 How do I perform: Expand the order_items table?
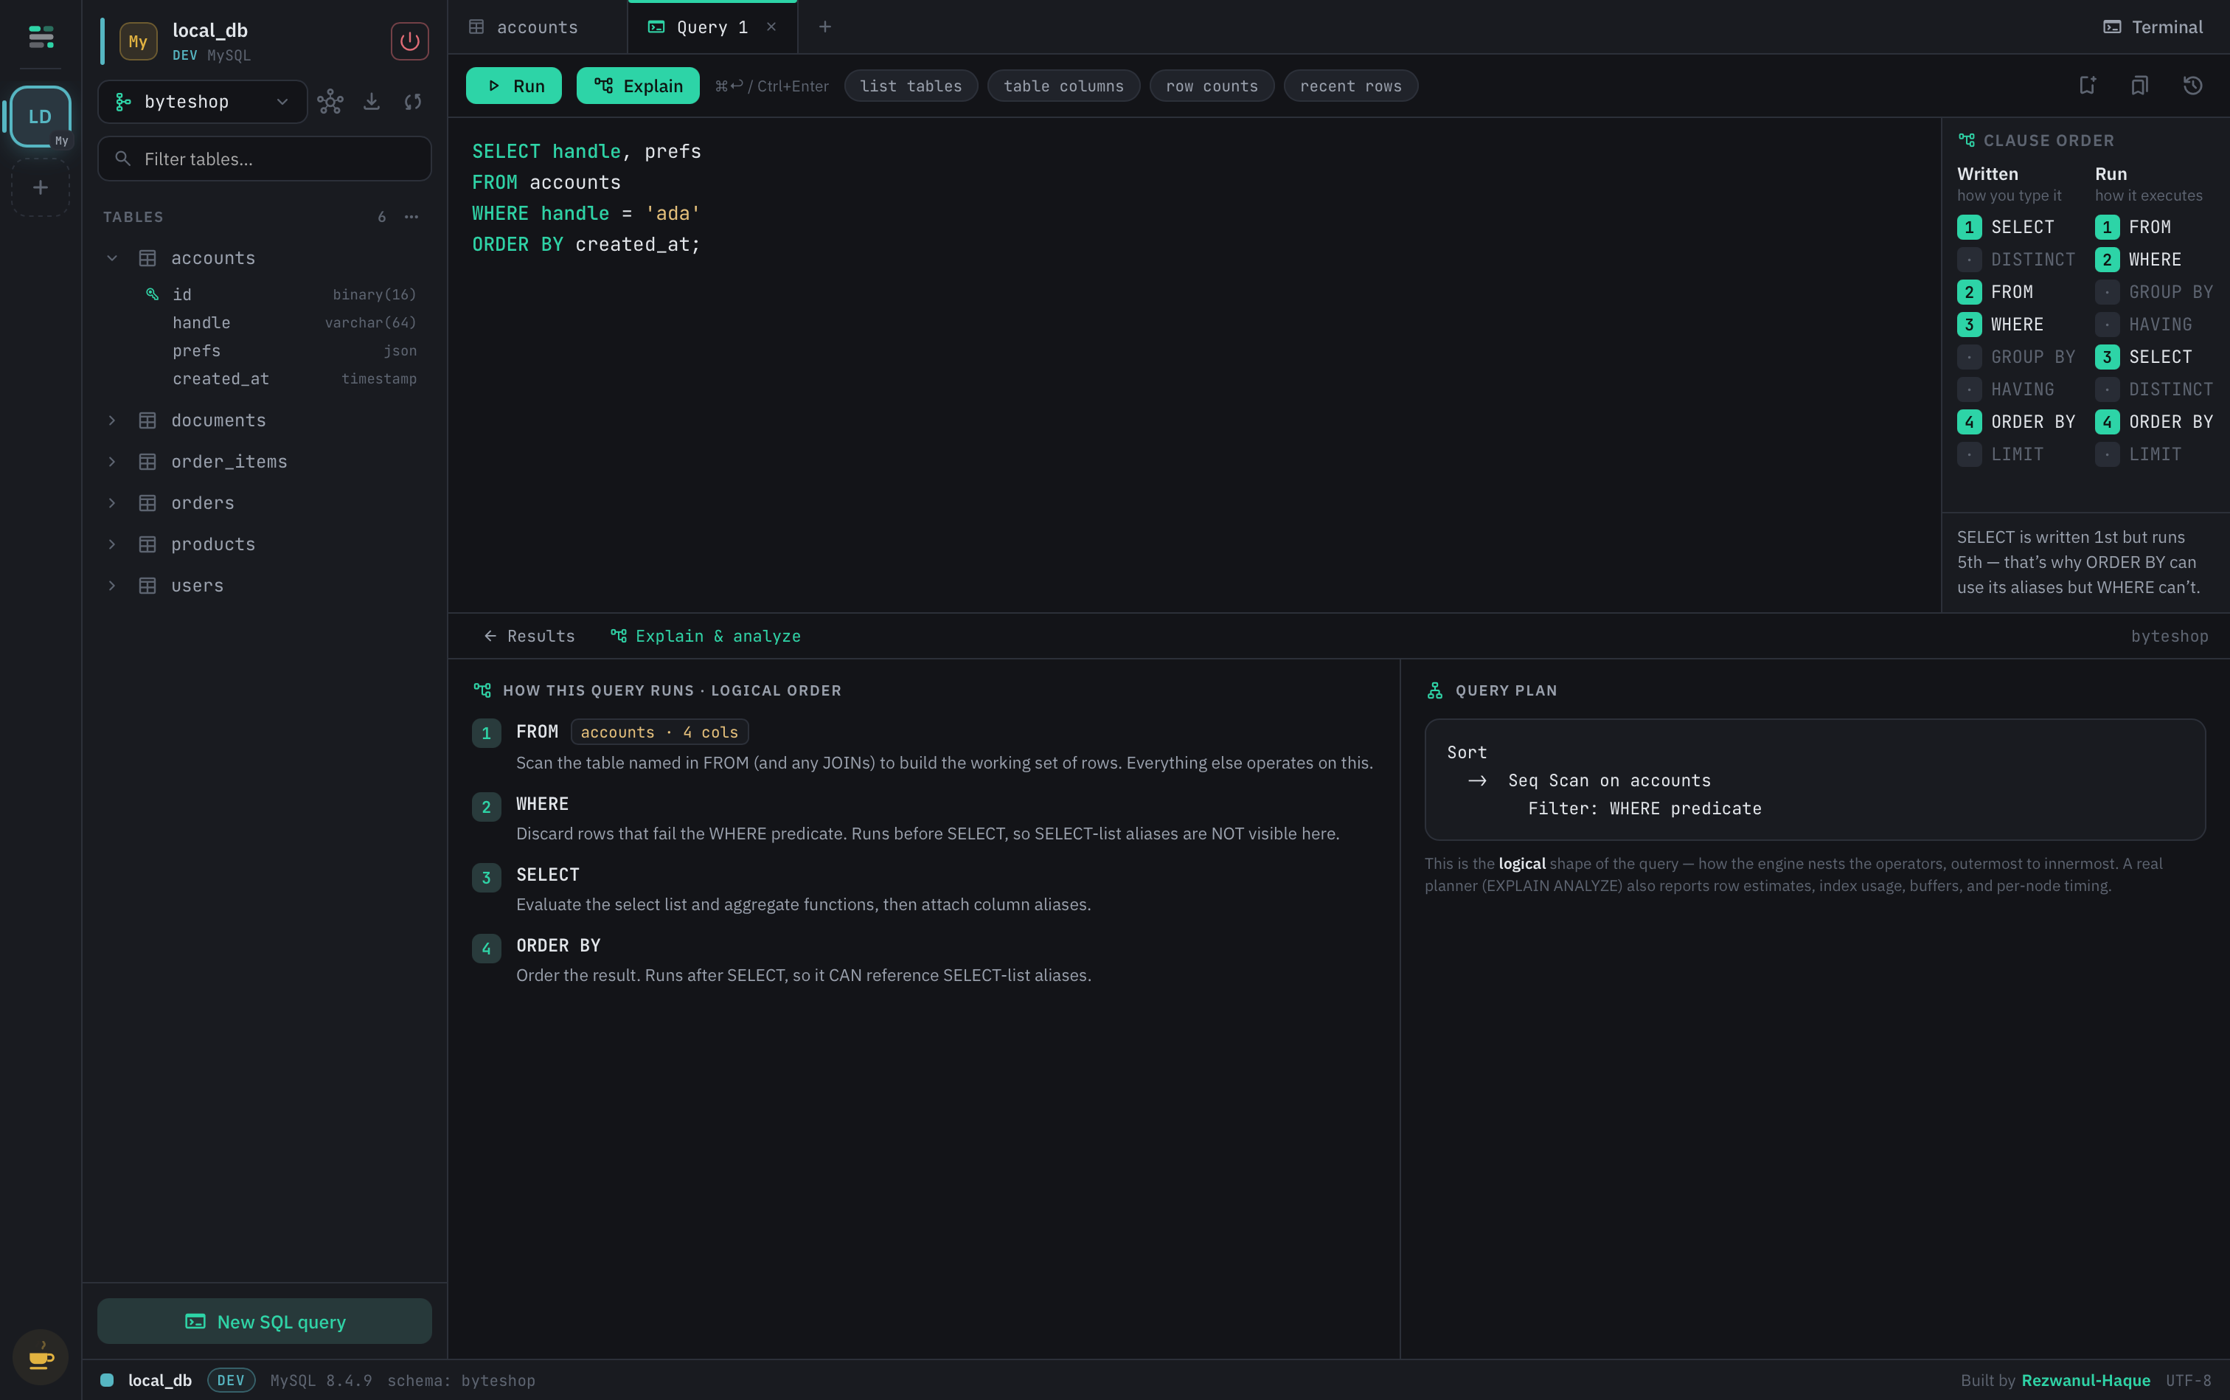(112, 462)
